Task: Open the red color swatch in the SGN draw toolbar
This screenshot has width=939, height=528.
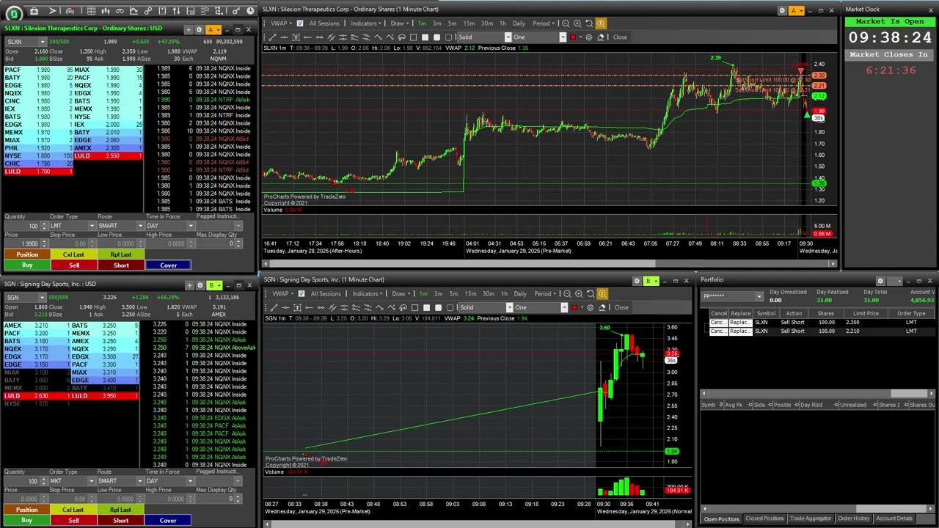Action: (574, 307)
